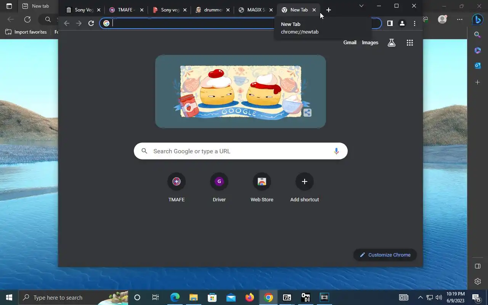Open the Mail app from taskbar

[231, 297]
